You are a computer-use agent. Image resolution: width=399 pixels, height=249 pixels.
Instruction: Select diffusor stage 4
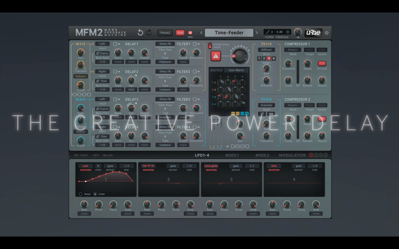tap(274, 58)
